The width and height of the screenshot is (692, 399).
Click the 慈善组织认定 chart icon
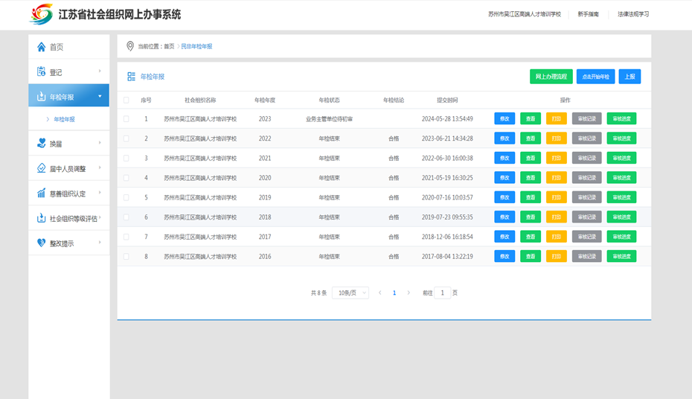pos(41,193)
